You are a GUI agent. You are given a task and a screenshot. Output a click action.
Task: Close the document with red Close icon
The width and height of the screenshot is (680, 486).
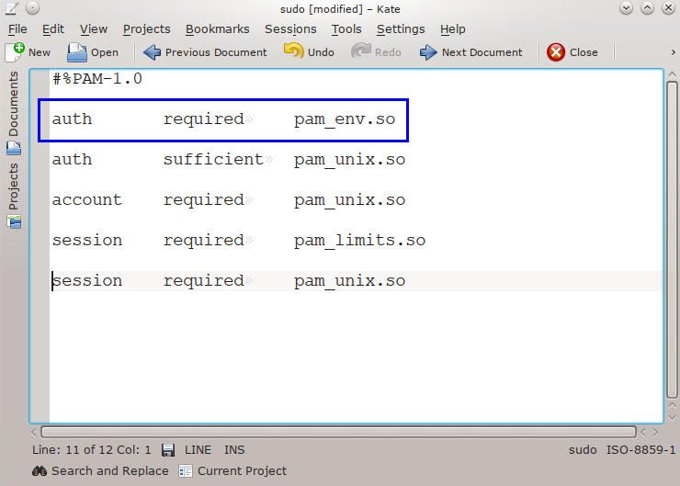coord(556,52)
